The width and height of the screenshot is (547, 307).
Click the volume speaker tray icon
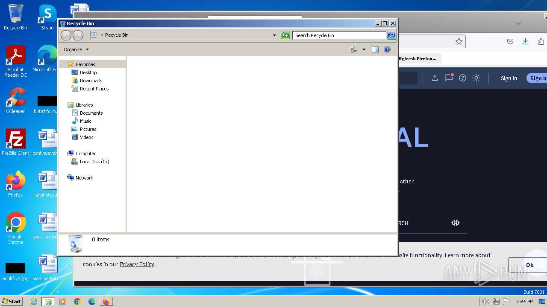485,301
